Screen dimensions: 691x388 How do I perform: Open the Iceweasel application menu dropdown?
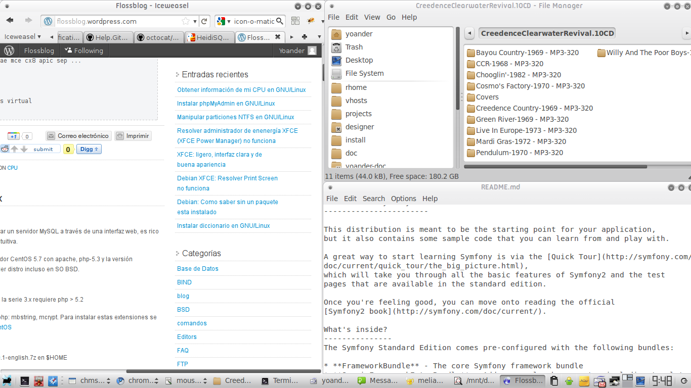(x=22, y=37)
